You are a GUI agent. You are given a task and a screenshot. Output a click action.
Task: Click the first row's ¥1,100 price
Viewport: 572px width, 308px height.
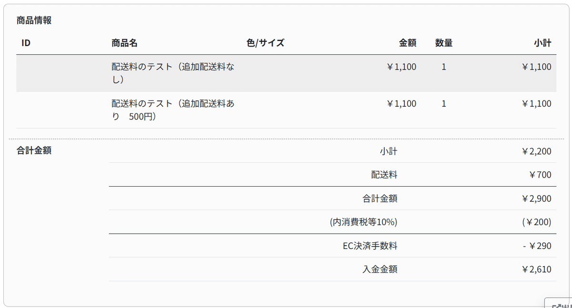coord(401,67)
